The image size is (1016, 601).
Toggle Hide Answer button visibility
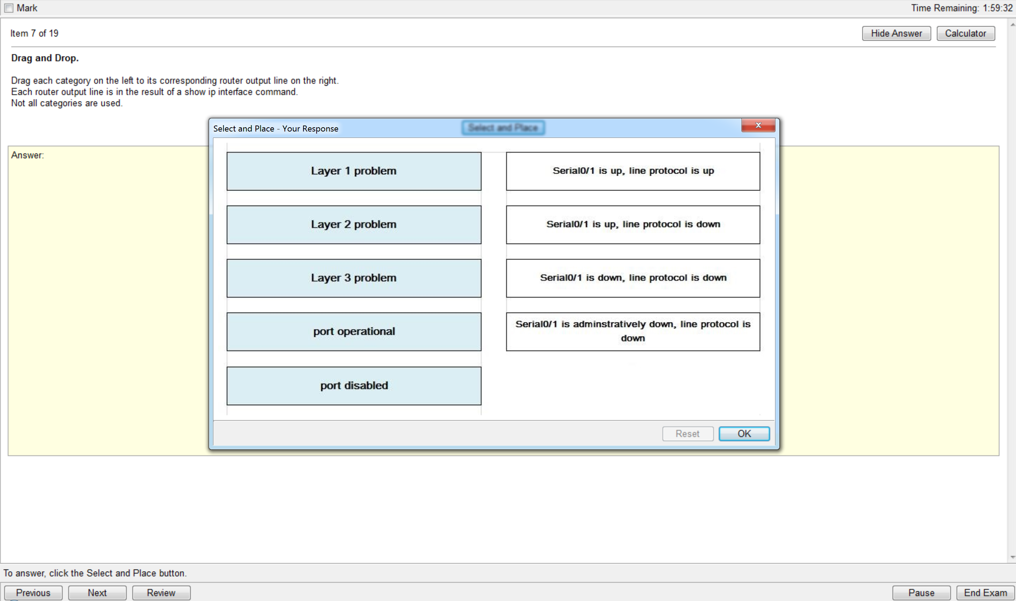(x=896, y=33)
